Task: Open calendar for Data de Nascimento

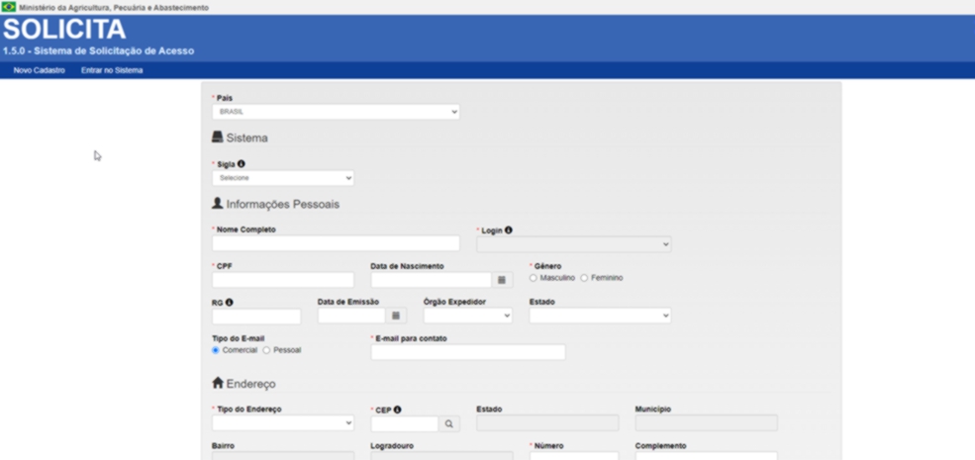Action: coord(502,280)
